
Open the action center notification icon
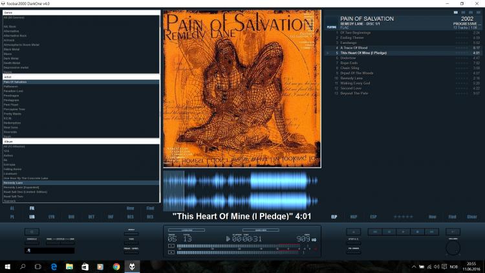[x=444, y=267]
